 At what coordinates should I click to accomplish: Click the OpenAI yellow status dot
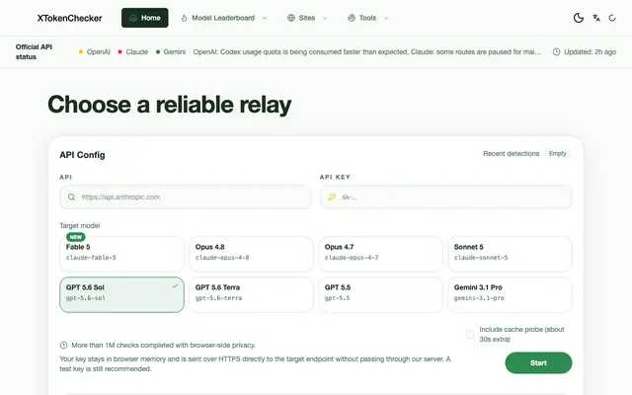[81, 52]
